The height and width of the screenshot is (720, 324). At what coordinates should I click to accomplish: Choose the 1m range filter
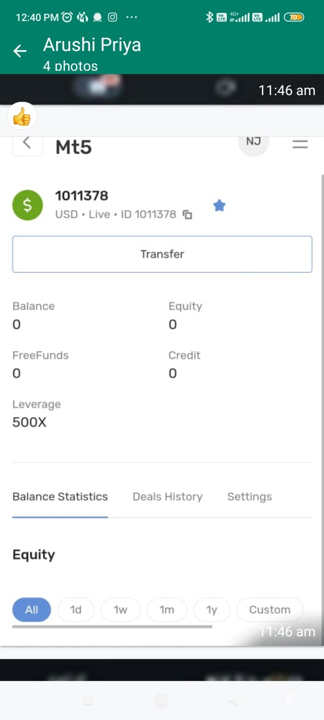pos(167,610)
